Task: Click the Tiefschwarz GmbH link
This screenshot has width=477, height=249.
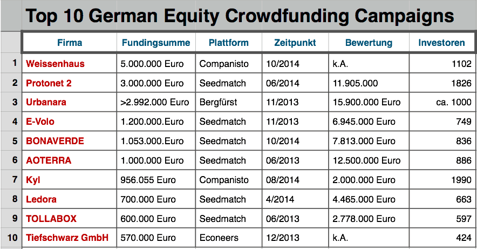Action: (67, 238)
